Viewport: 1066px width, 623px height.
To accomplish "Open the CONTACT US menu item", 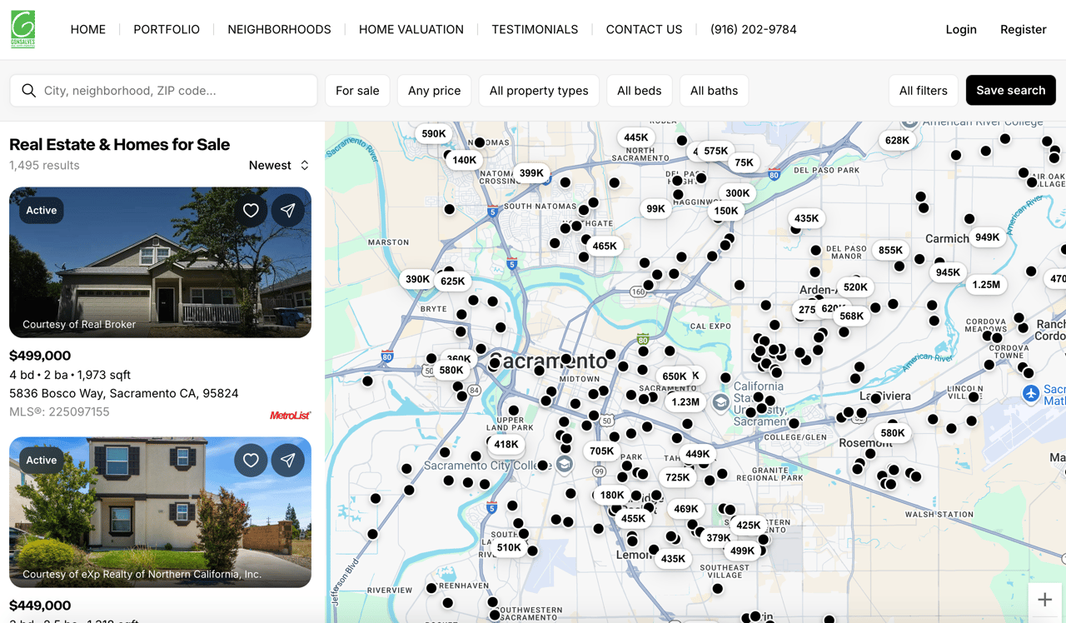I will click(x=644, y=29).
